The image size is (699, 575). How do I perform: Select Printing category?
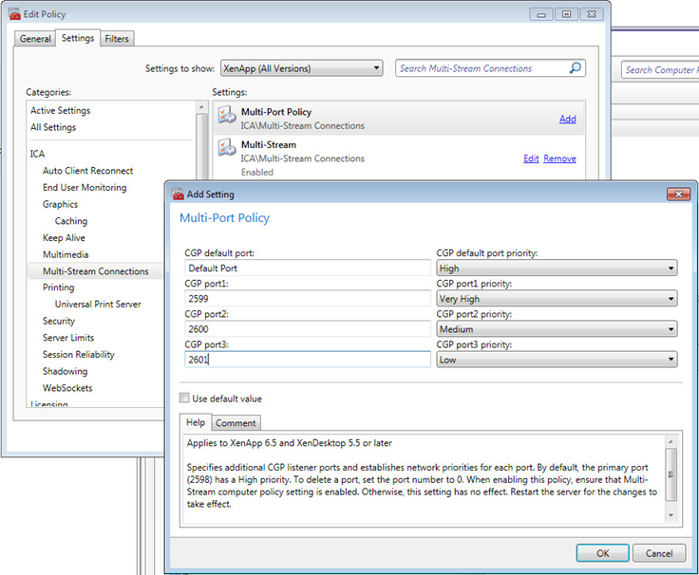click(58, 287)
